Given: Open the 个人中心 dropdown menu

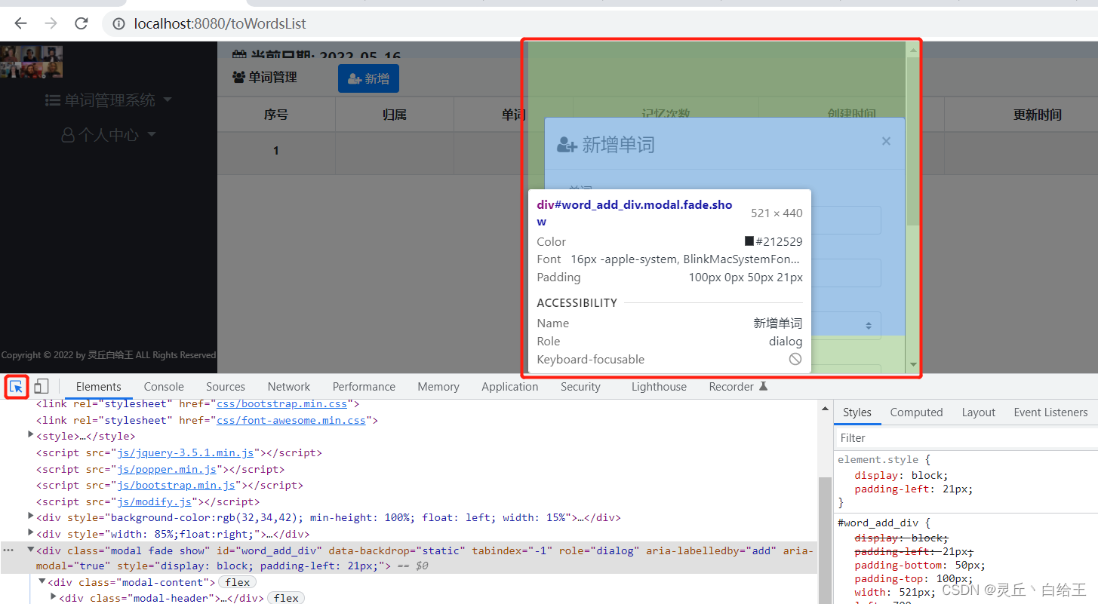Looking at the screenshot, I should (x=109, y=135).
